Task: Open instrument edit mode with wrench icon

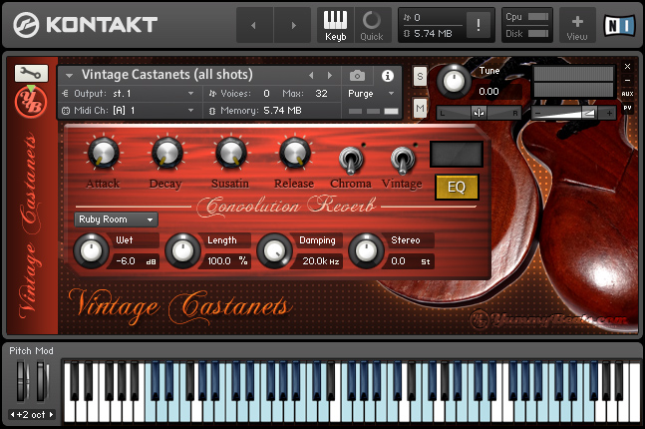Action: [x=31, y=73]
